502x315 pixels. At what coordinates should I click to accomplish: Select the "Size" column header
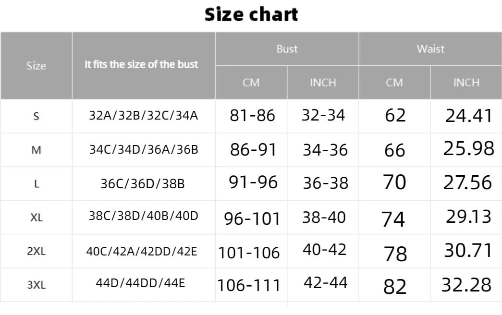[x=36, y=66]
